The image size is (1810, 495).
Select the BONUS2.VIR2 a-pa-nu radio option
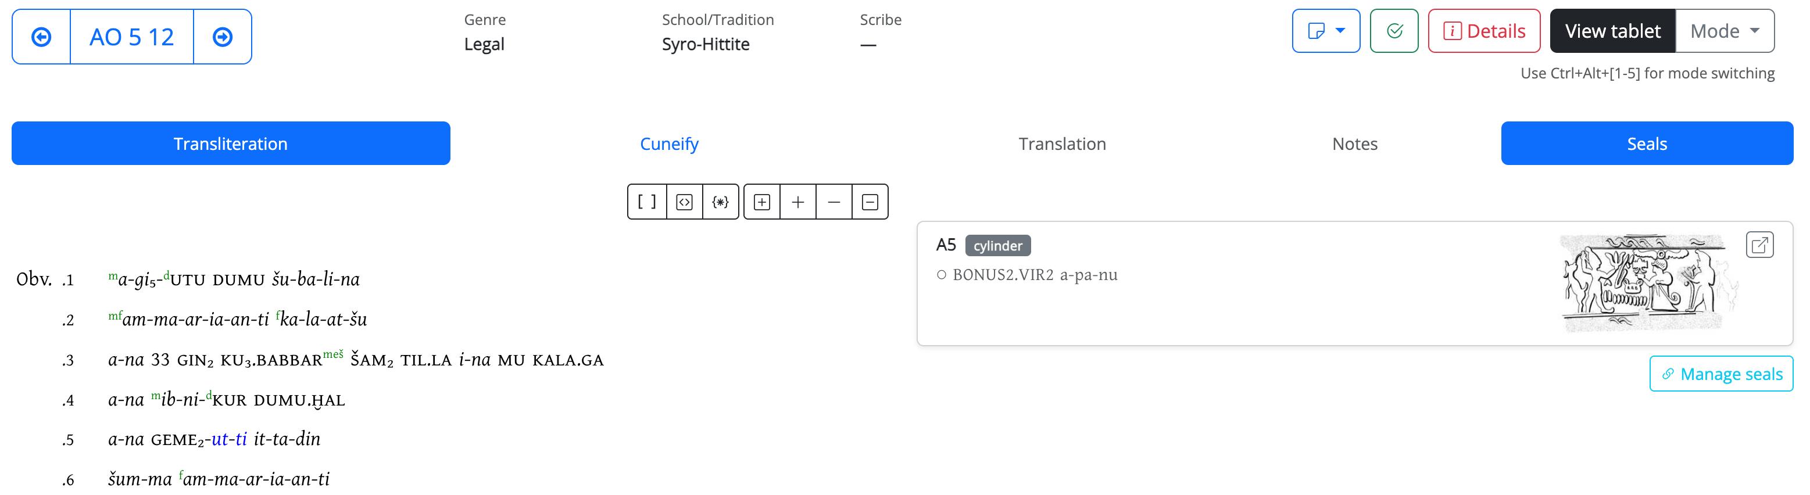(x=942, y=275)
